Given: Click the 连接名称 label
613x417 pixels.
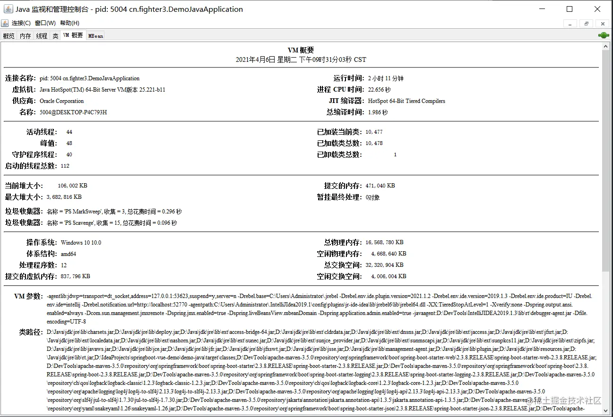Looking at the screenshot, I should click(x=20, y=78).
